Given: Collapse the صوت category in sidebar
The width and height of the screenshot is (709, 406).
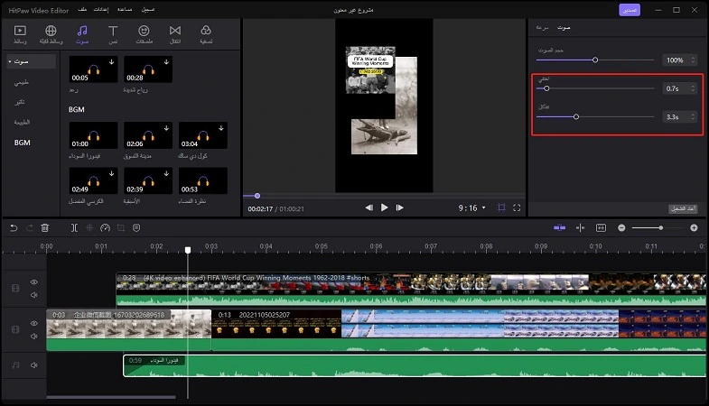Looking at the screenshot, I should tap(10, 61).
